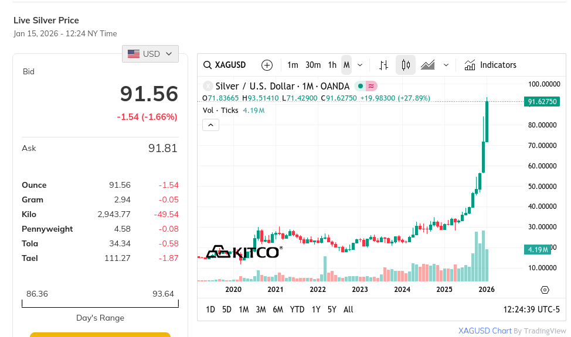The height and width of the screenshot is (337, 571).
Task: Open the USD currency dropdown
Action: click(151, 54)
